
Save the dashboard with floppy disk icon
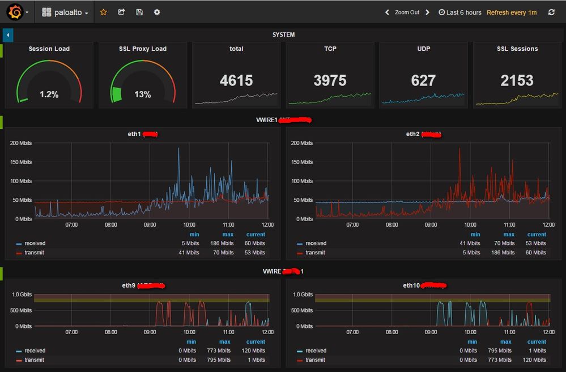139,12
